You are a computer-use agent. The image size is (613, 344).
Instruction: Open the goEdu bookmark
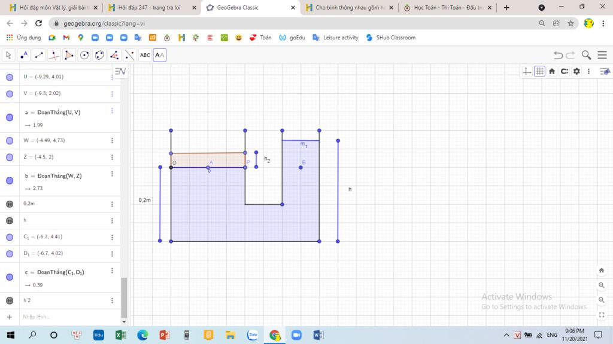point(292,38)
